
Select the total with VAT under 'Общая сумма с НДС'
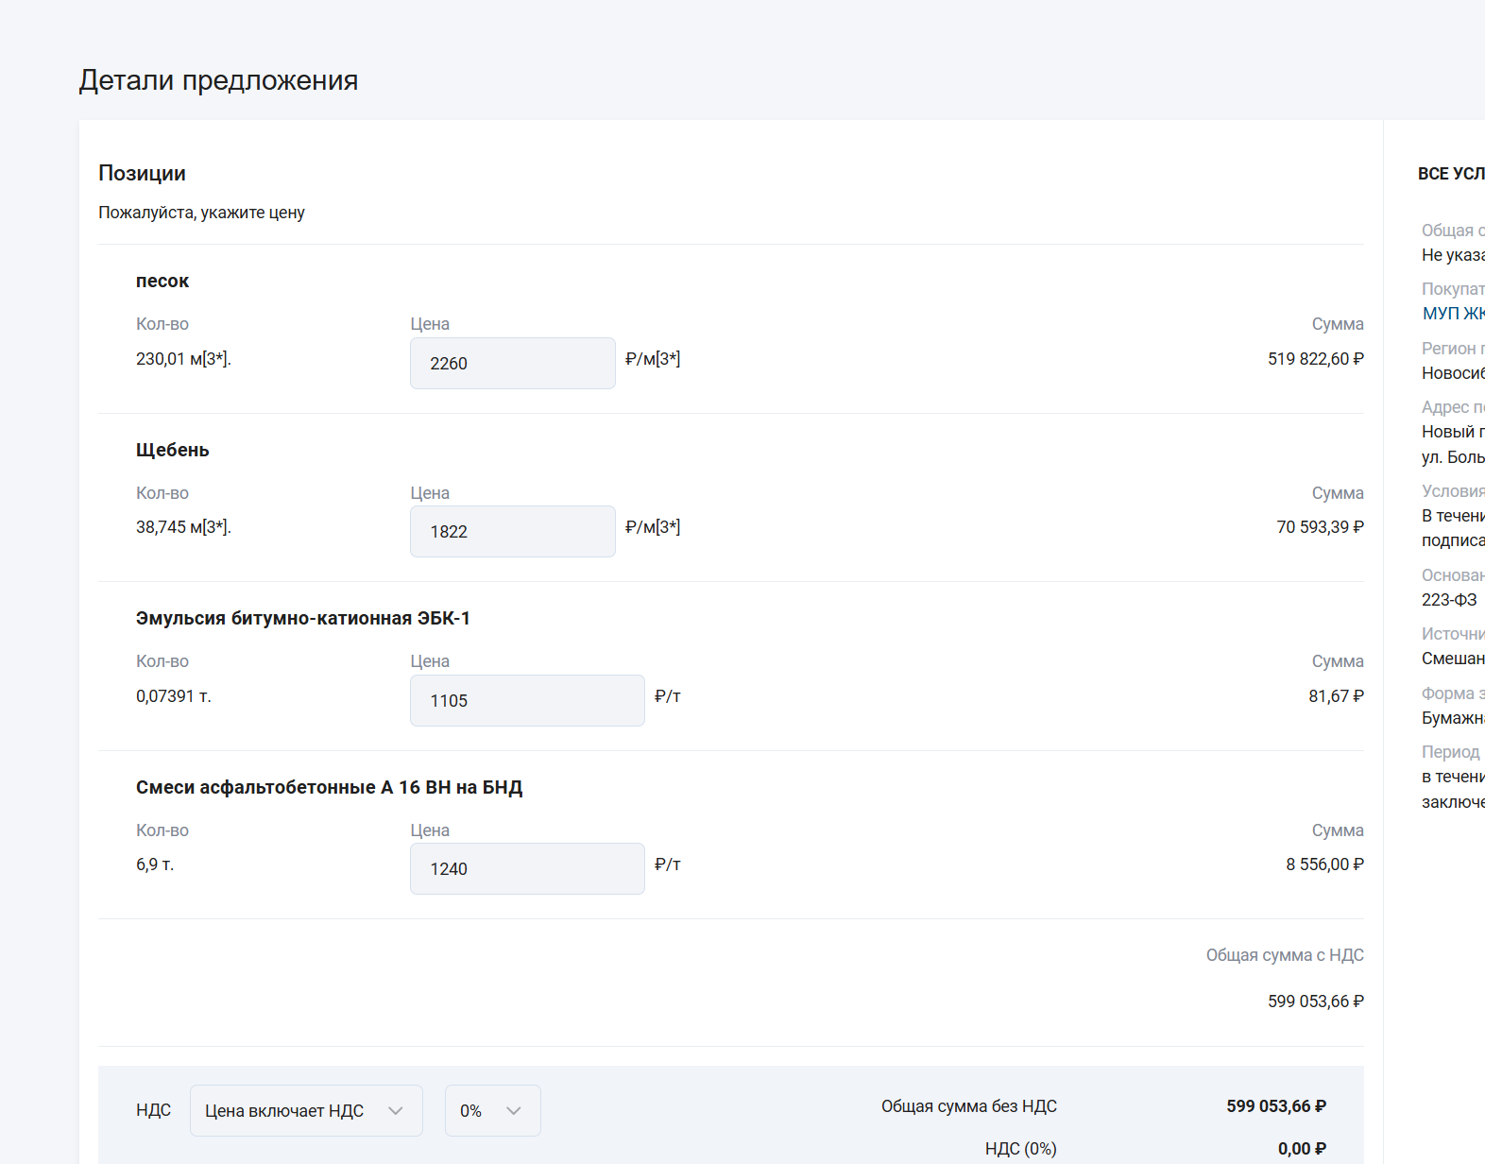click(x=1316, y=1001)
